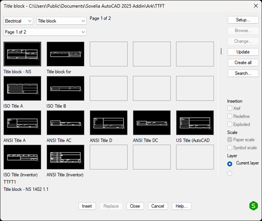Open the Search... dialog button
The height and width of the screenshot is (221, 262).
coord(243,73)
